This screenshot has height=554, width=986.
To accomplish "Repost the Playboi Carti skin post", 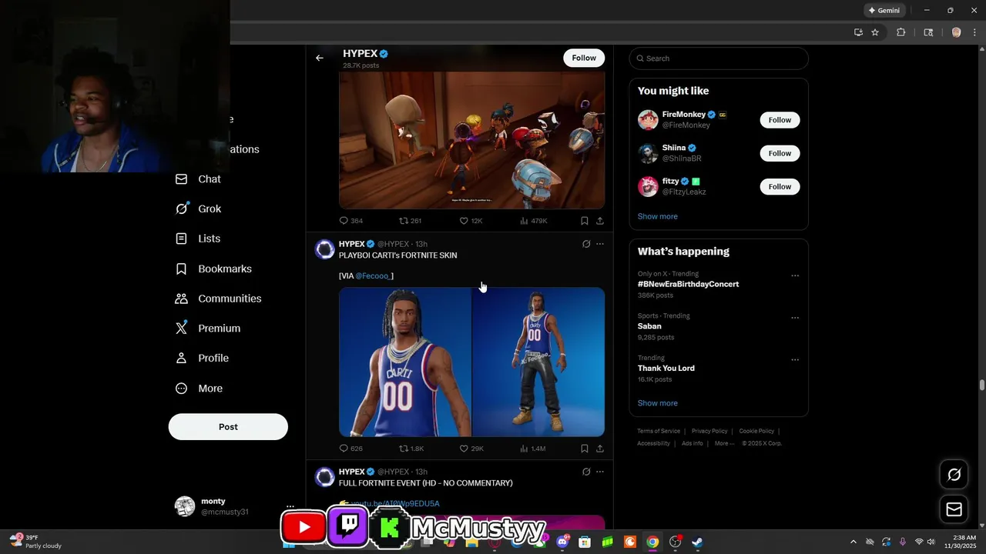I will pyautogui.click(x=411, y=449).
